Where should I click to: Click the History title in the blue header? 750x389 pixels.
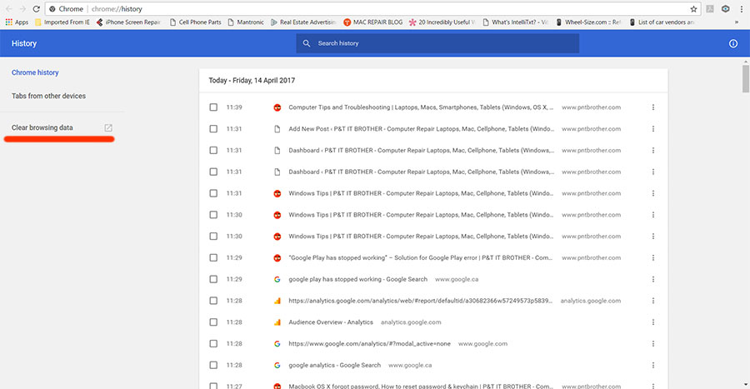(24, 43)
